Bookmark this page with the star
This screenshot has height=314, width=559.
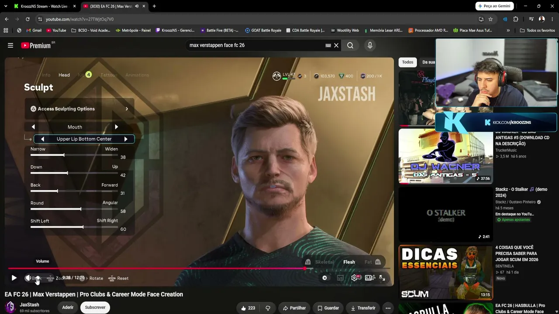[490, 19]
